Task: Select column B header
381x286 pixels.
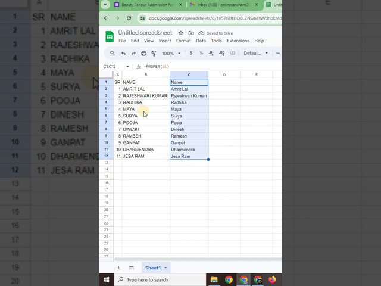Action: tap(146, 75)
